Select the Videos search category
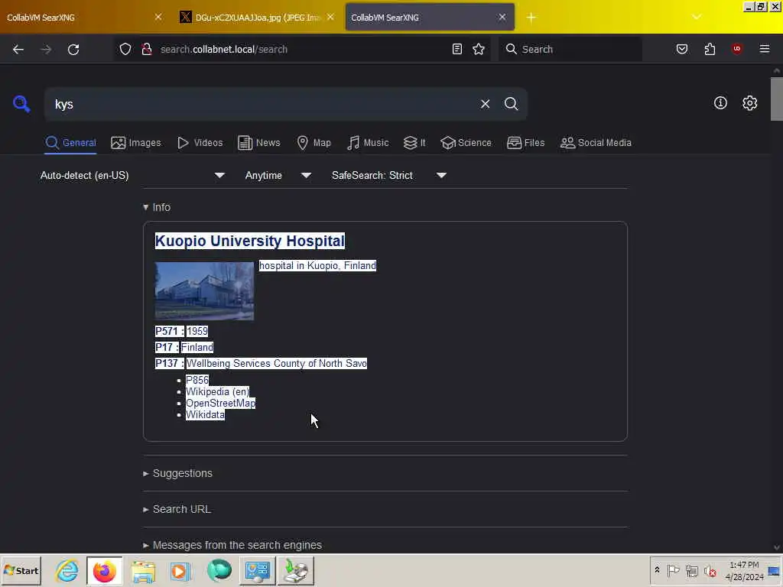This screenshot has width=783, height=587. click(200, 143)
